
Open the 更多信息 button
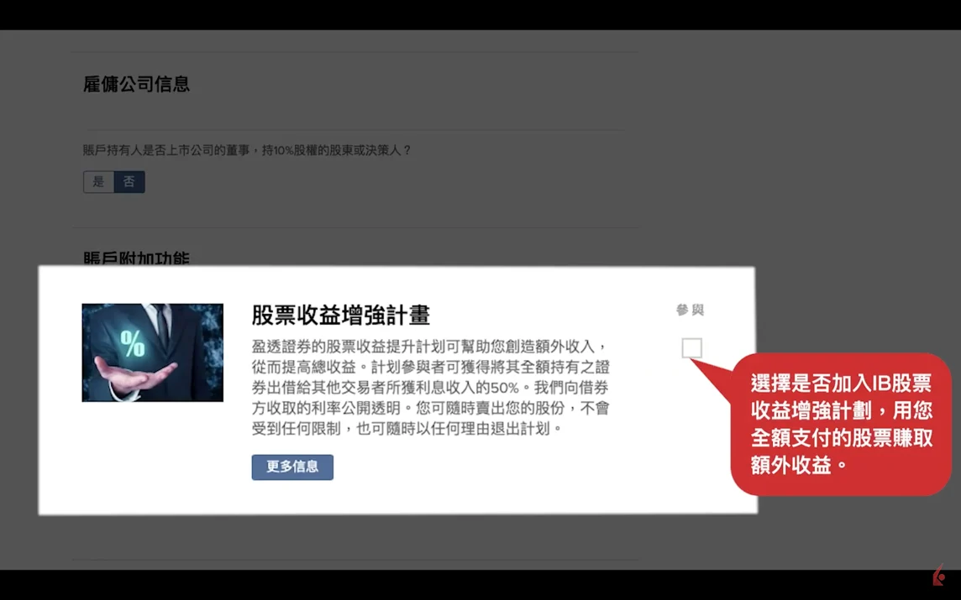[x=292, y=467]
